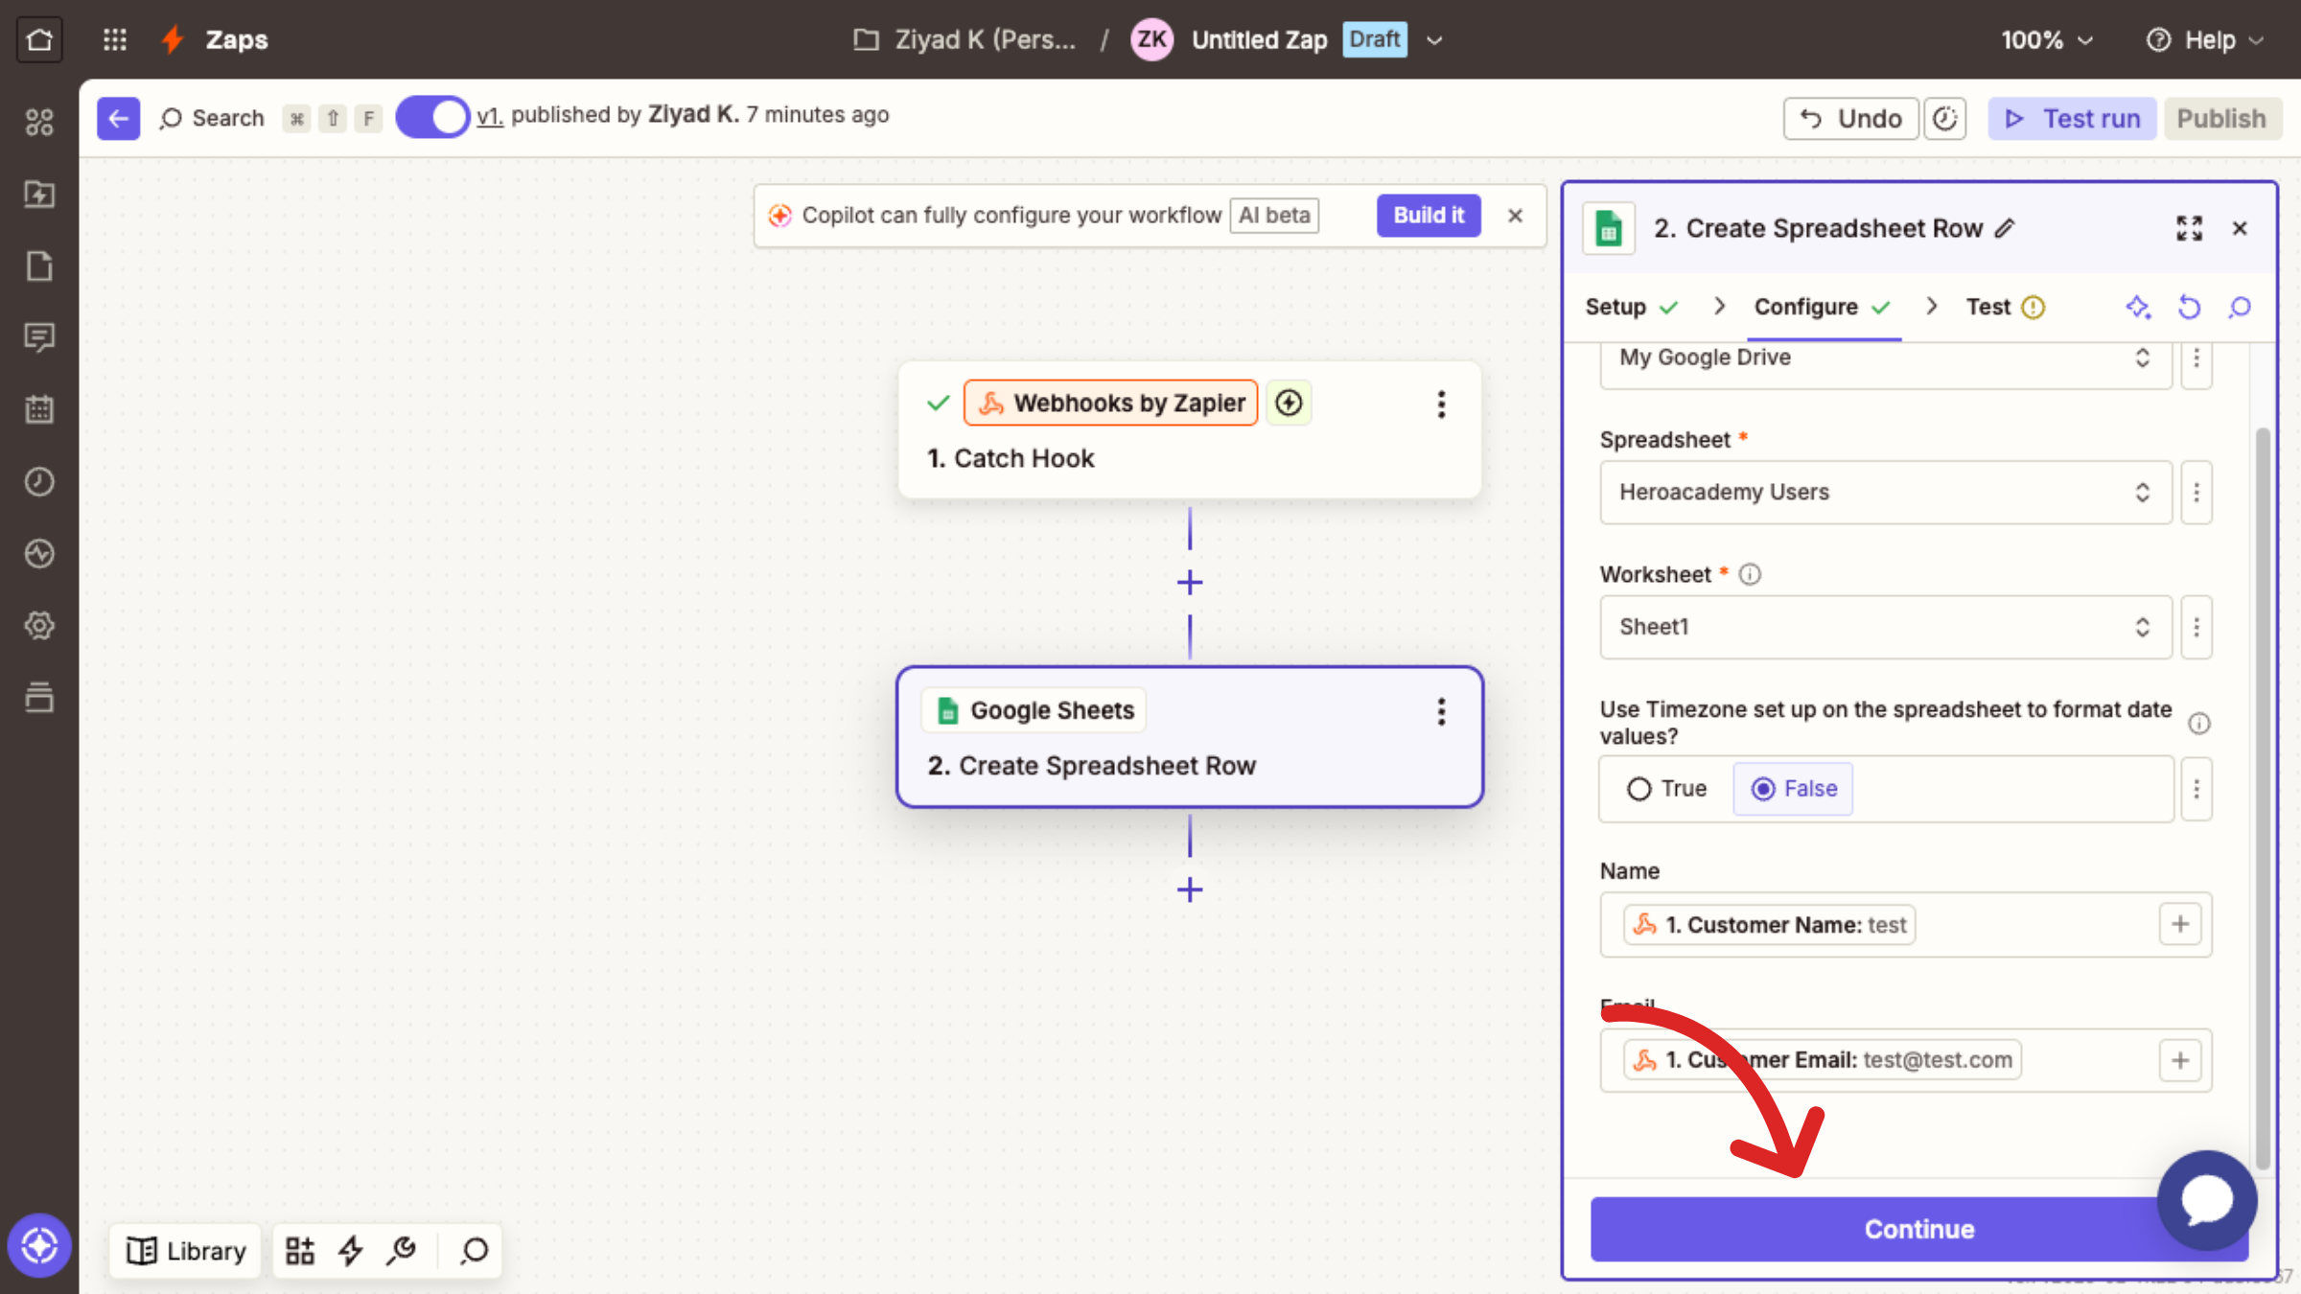Open the Spreadsheet dropdown showing Heroacademy Users
This screenshot has width=2301, height=1294.
1885,492
